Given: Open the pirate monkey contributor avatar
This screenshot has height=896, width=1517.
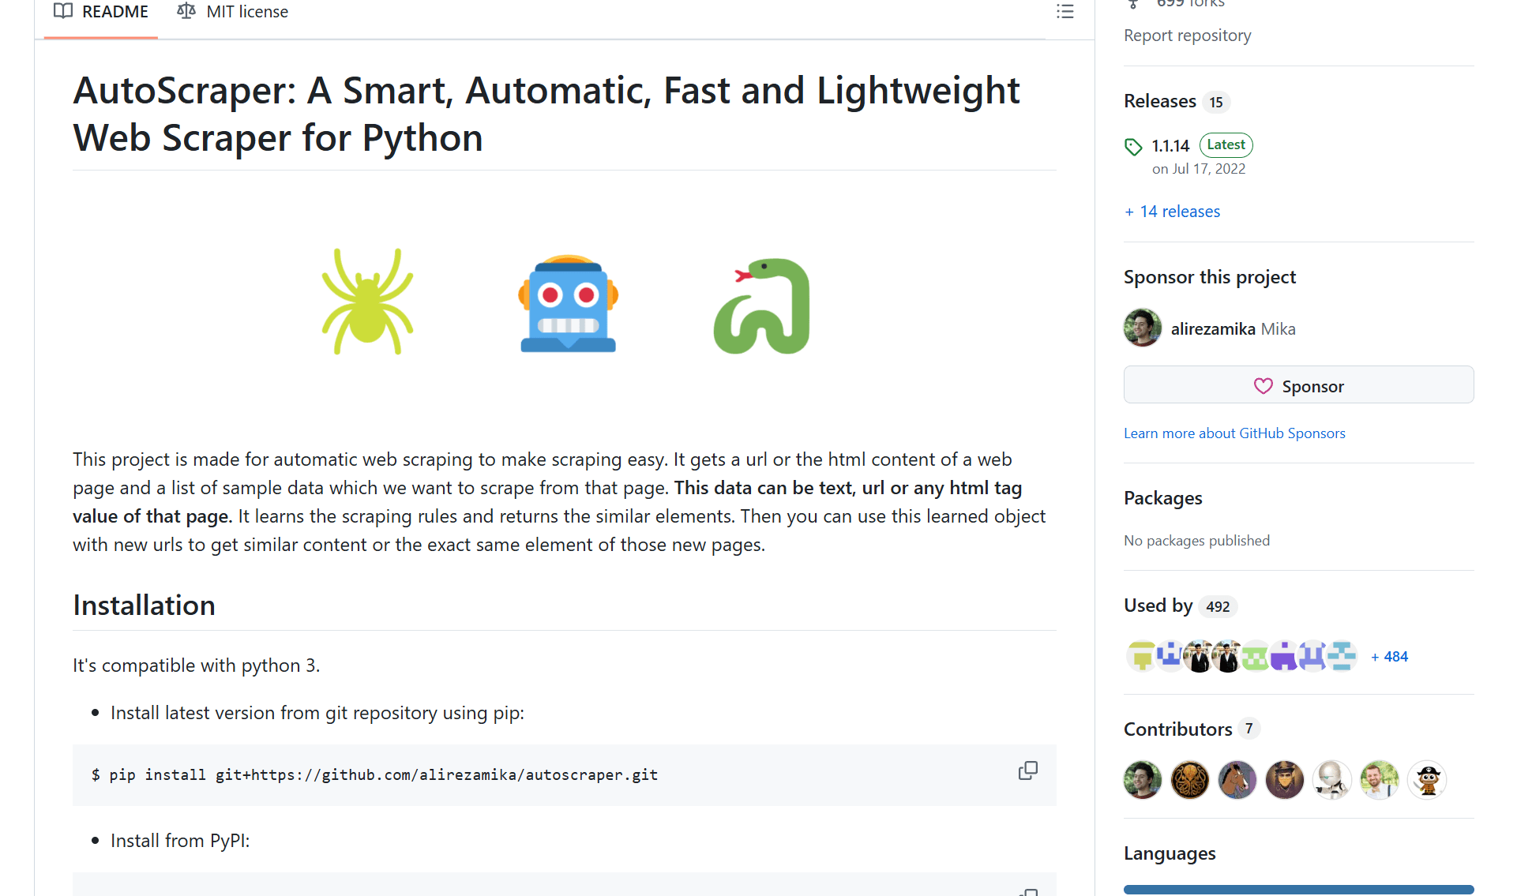Looking at the screenshot, I should coord(1426,780).
